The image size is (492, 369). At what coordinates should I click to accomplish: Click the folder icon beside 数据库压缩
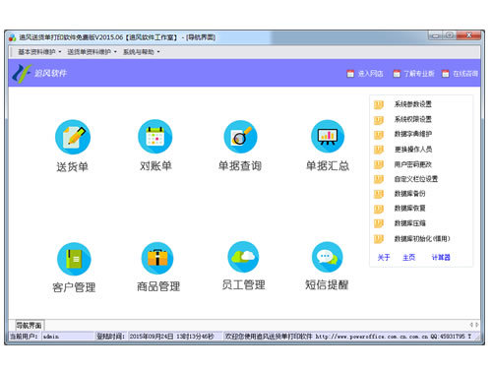[379, 223]
